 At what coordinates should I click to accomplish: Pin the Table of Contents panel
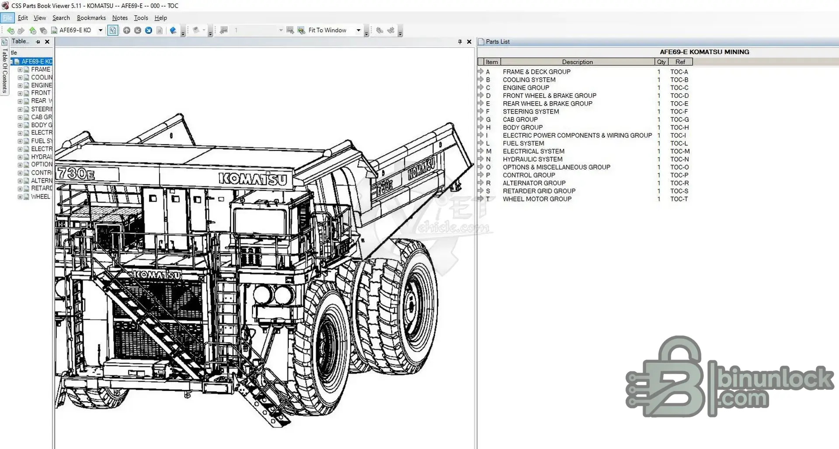[x=38, y=42]
